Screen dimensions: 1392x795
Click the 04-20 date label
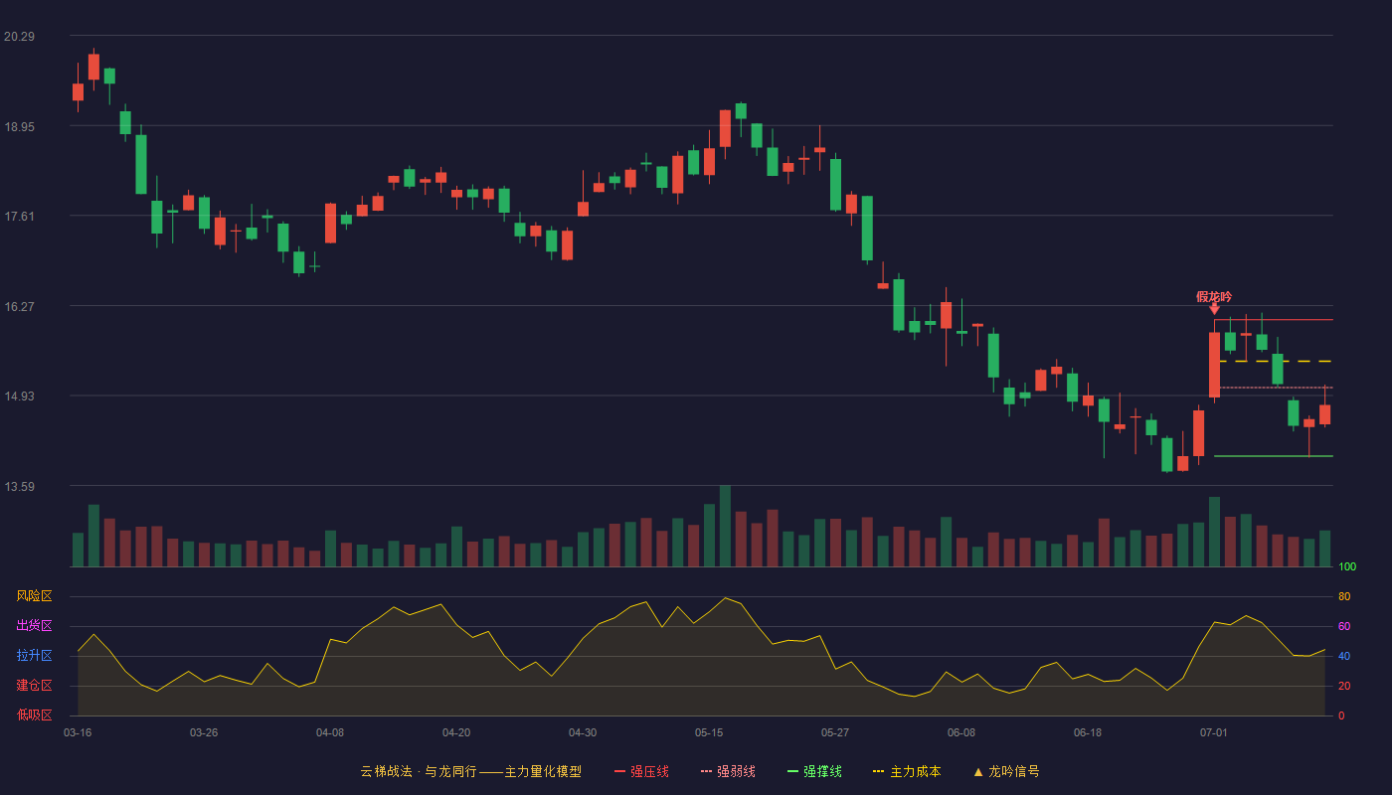[x=456, y=732]
